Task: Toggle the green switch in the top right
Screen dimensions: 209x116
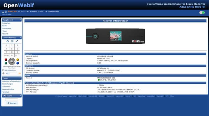Action: click(x=202, y=12)
